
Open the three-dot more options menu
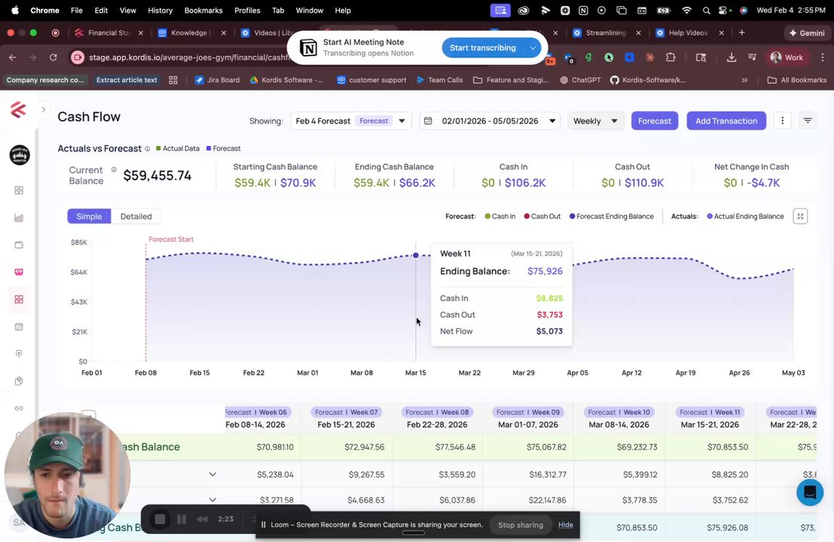point(783,120)
